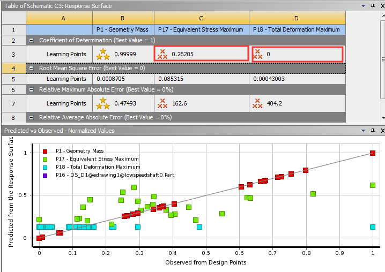
Task: Click the table's vertical scrollbar
Action: click(382, 59)
